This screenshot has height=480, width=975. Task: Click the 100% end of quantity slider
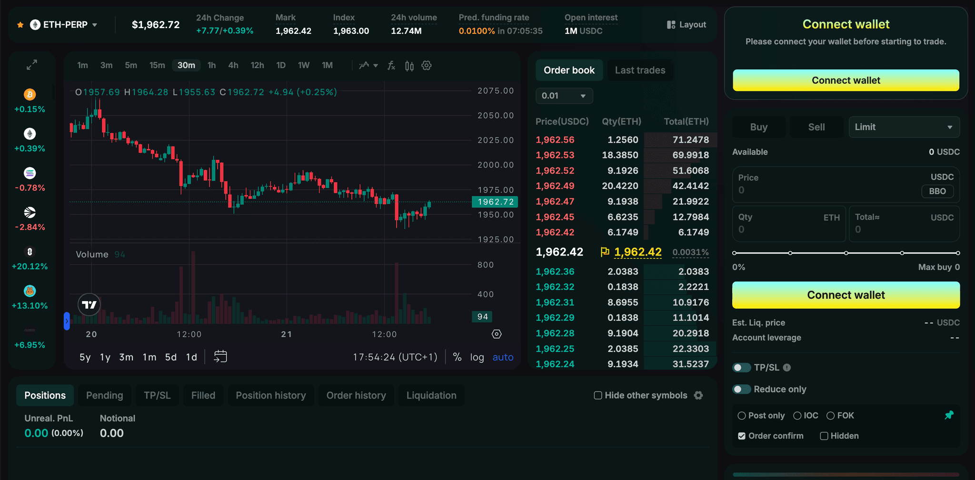pyautogui.click(x=958, y=253)
